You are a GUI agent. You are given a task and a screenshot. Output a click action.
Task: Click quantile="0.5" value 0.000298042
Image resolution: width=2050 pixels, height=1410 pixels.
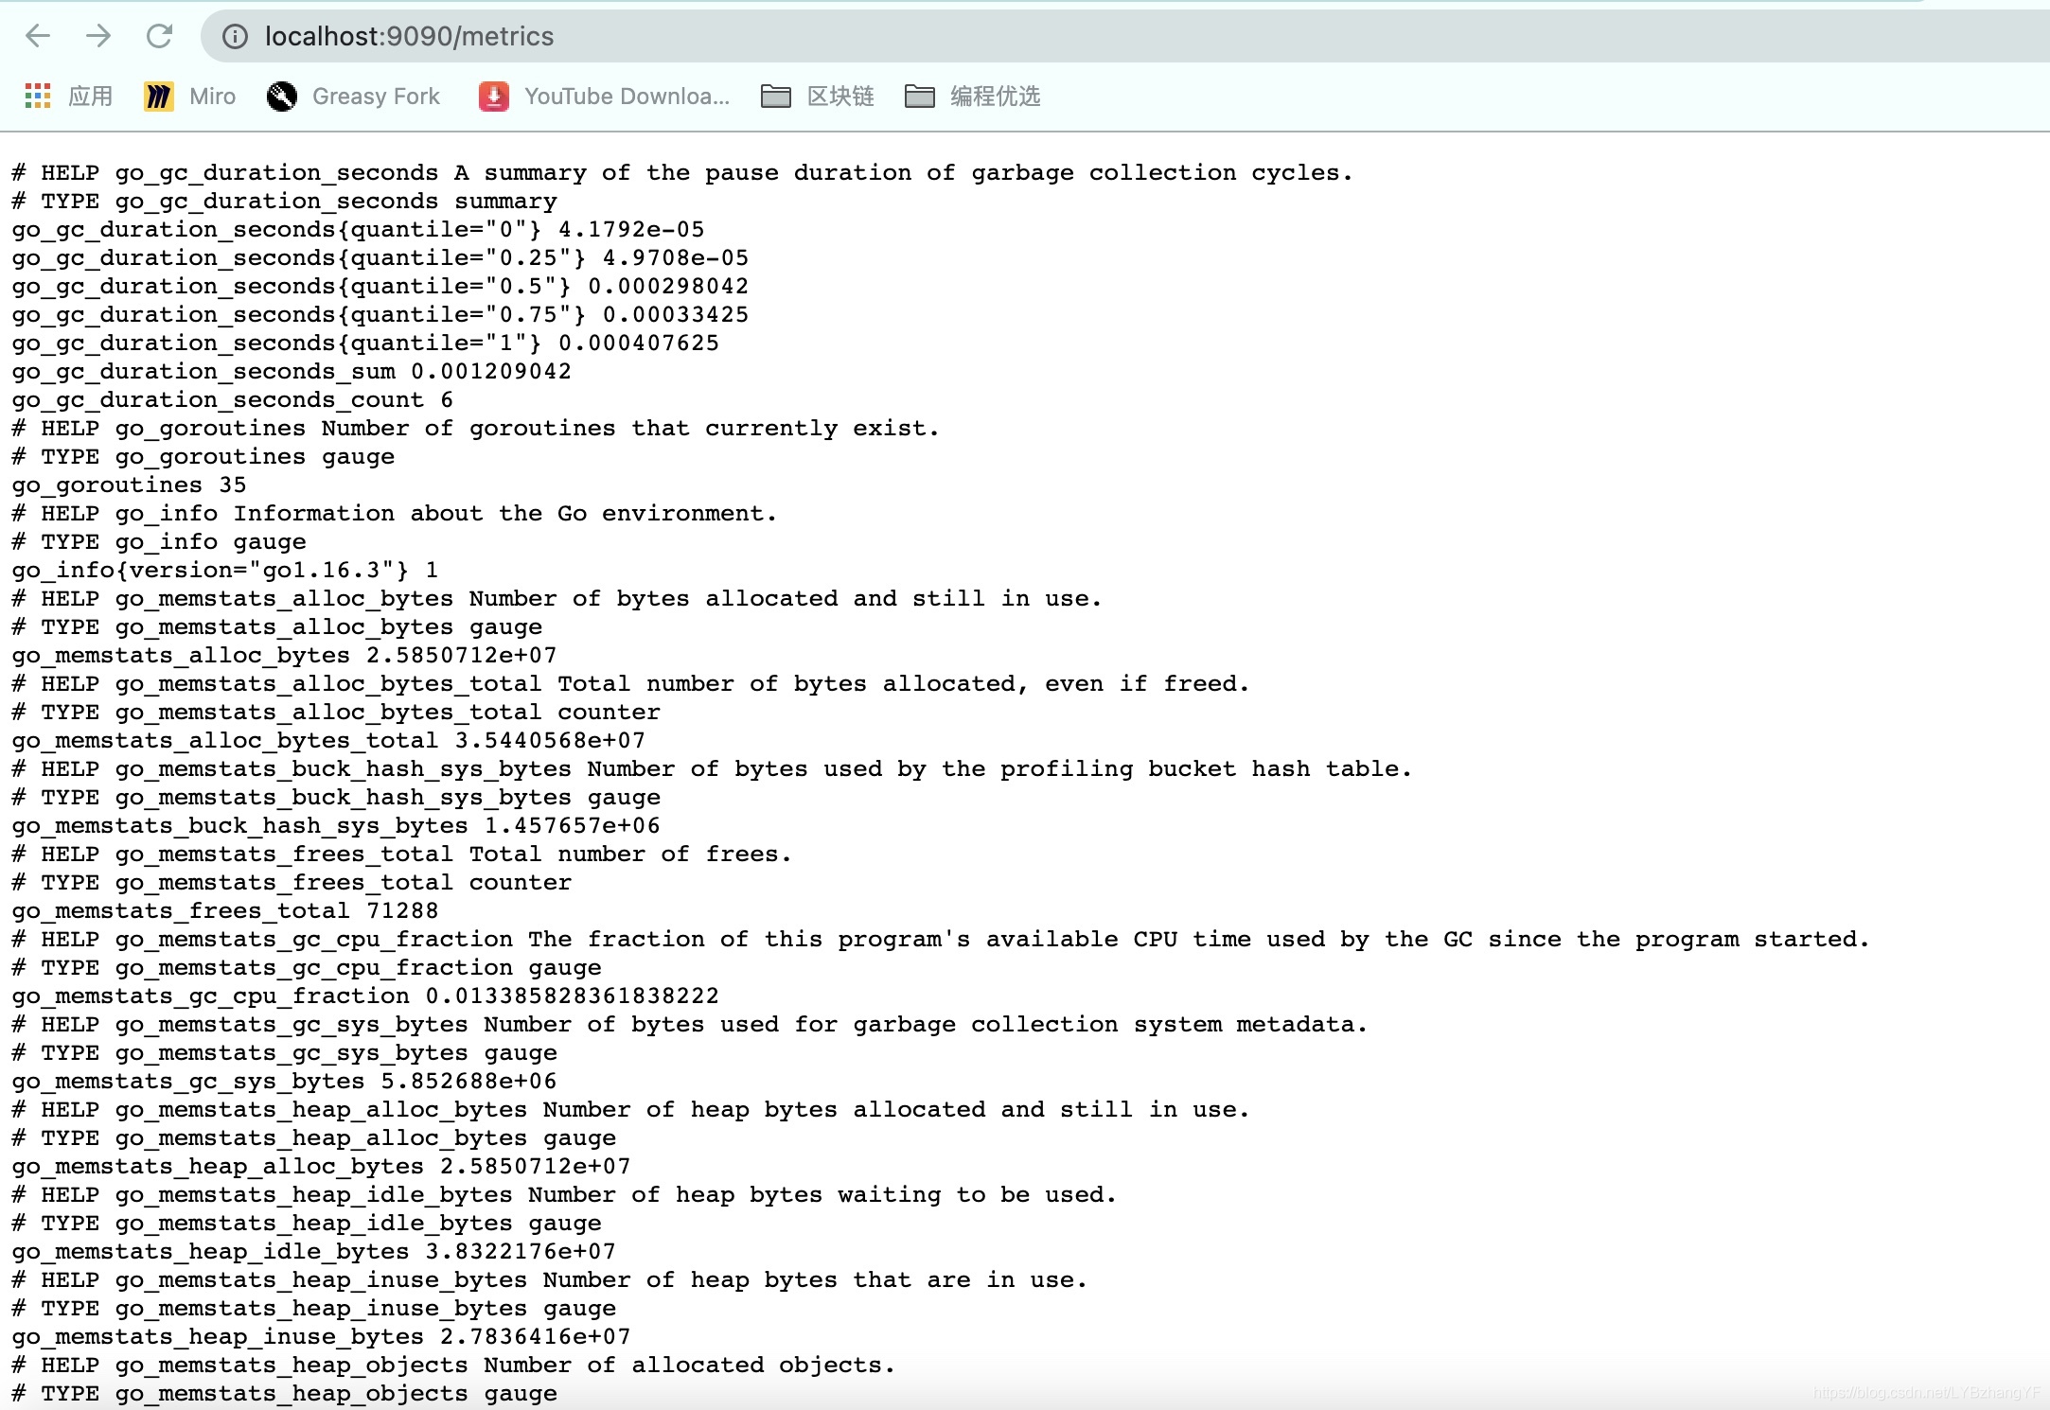pos(668,287)
